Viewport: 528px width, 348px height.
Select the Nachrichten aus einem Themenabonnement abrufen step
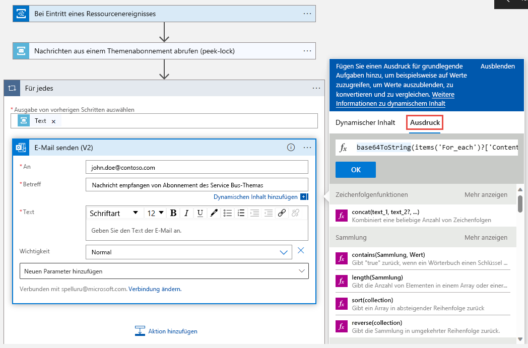click(164, 51)
